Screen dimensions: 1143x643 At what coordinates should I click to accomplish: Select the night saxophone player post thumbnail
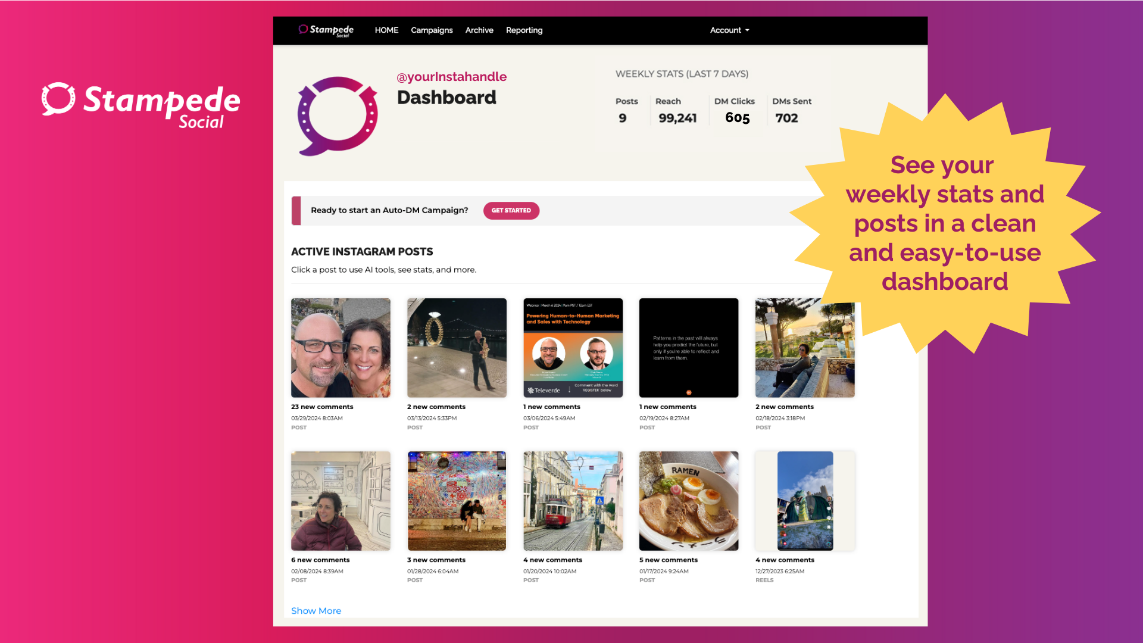click(x=457, y=348)
